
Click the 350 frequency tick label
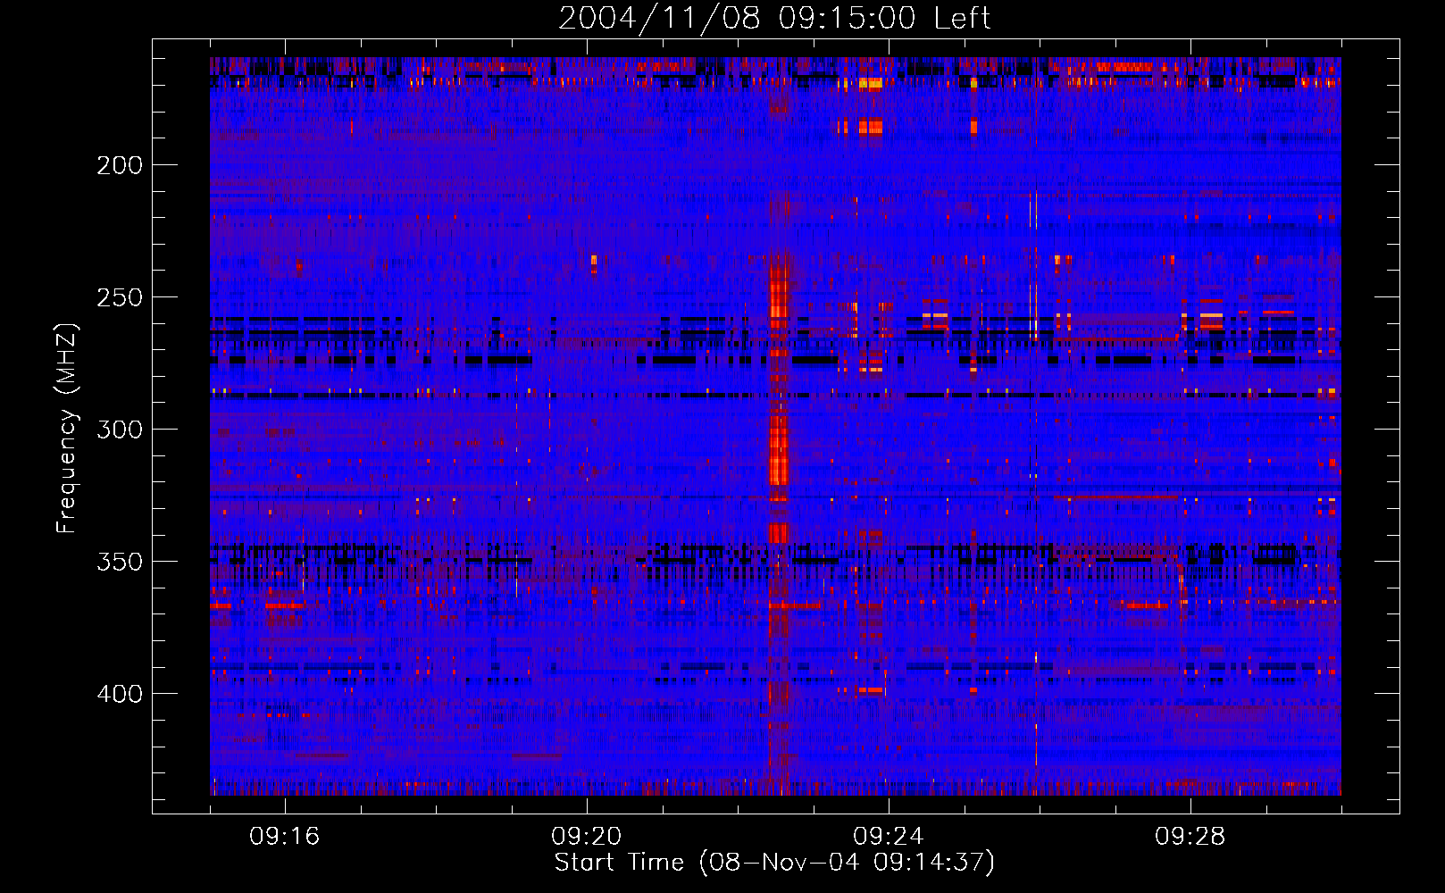[120, 562]
